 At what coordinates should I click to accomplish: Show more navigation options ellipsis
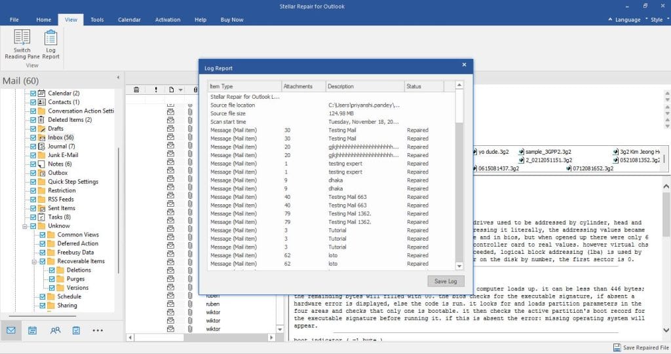tap(98, 330)
